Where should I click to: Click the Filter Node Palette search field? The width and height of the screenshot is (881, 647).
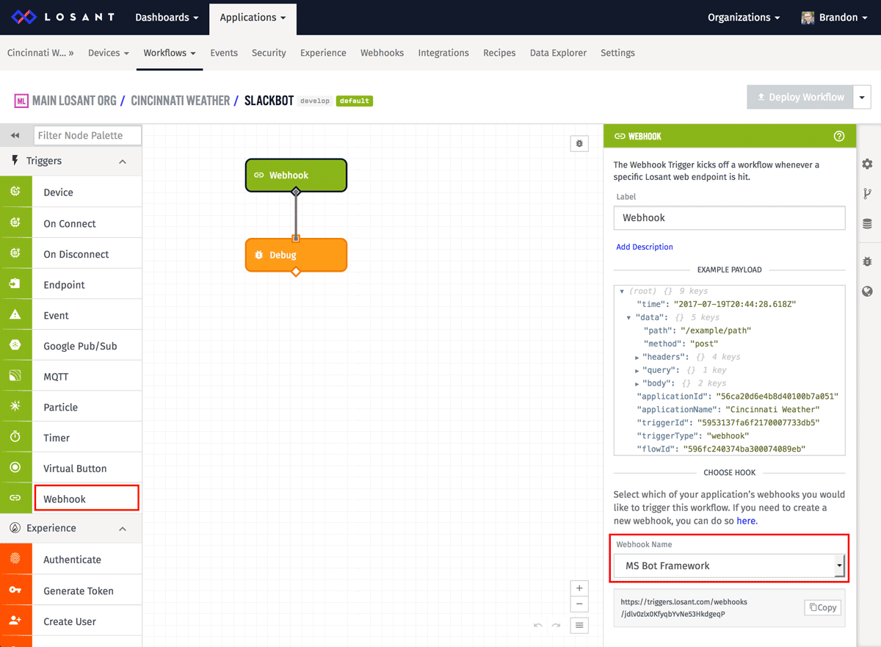[x=87, y=135]
